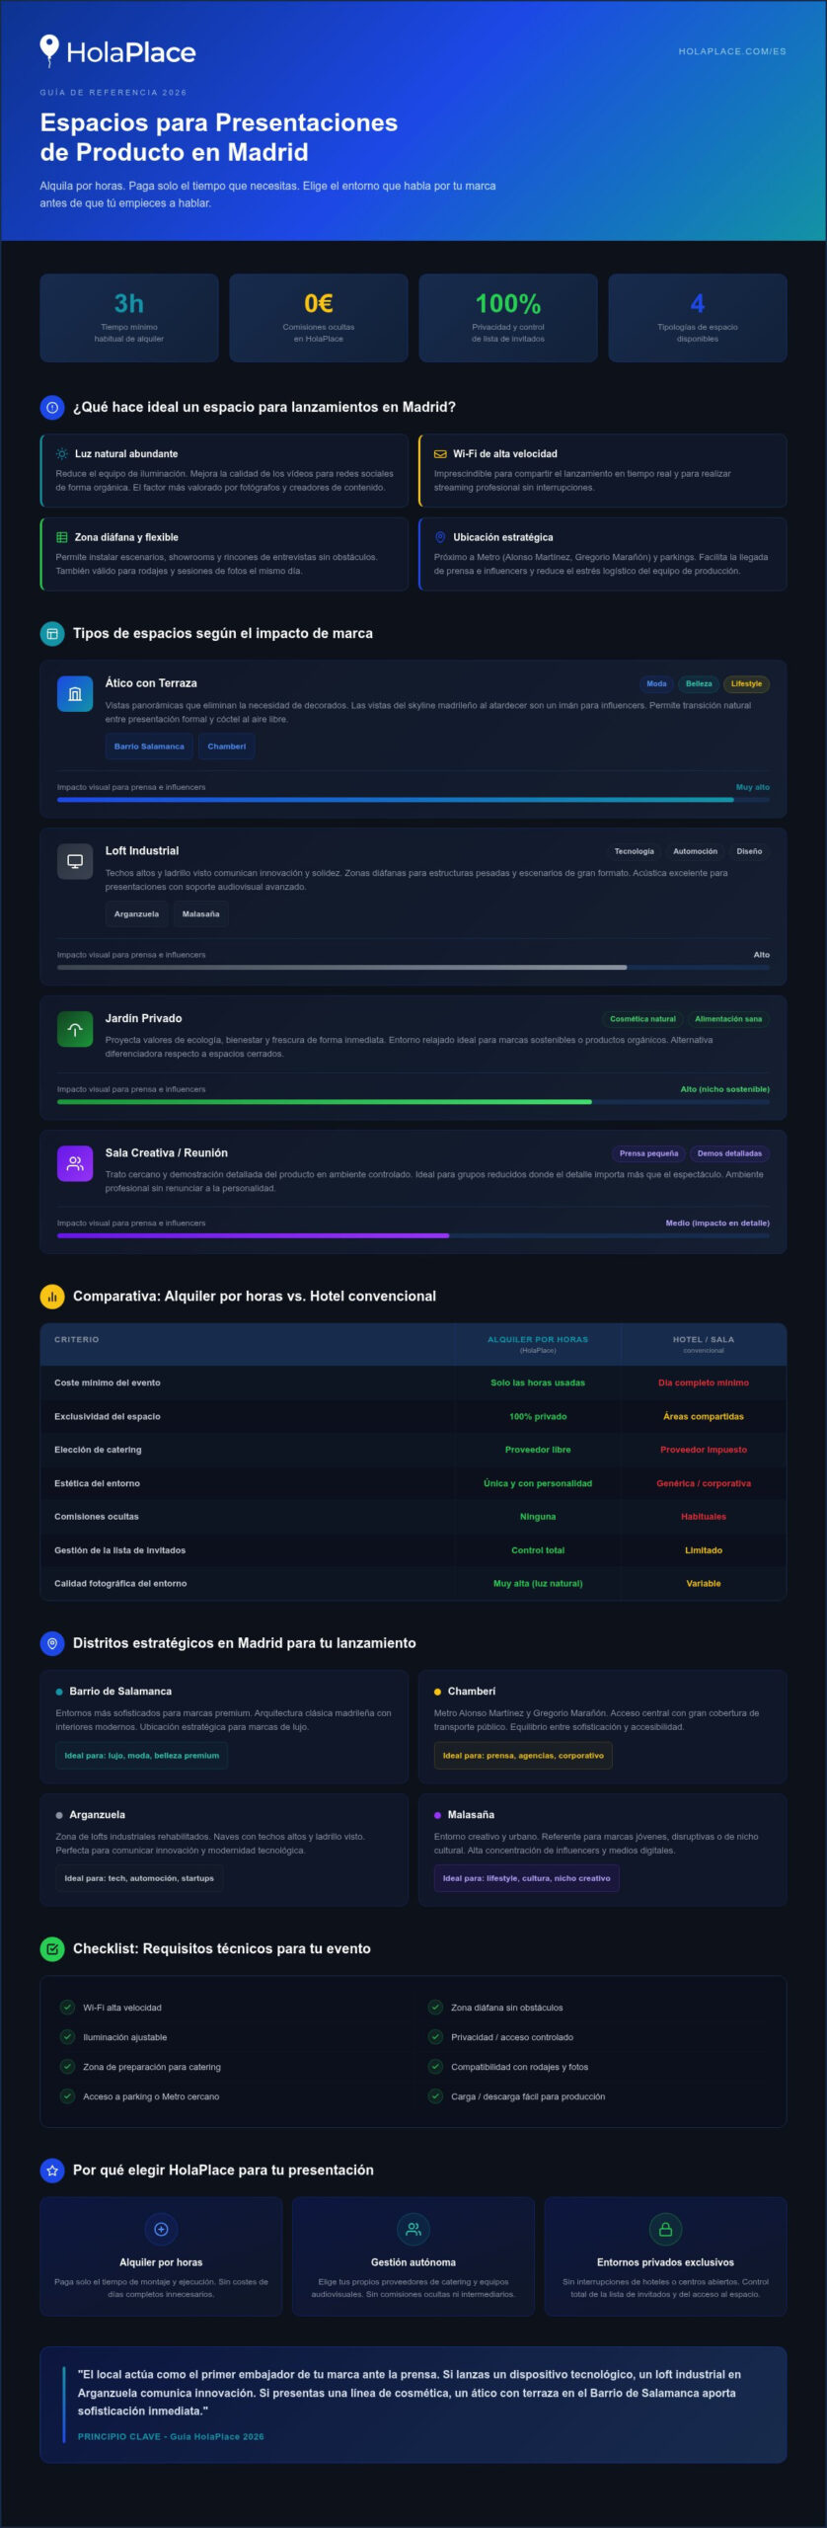
Task: Click the HolaPlace pin logo icon
Action: [48, 50]
